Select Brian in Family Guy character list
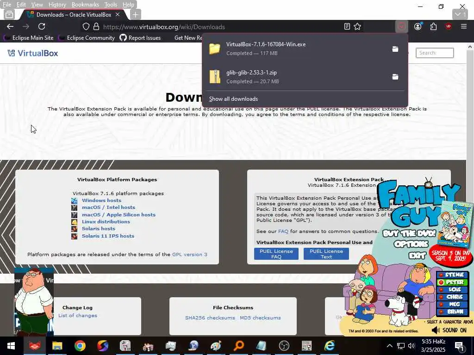 452,312
